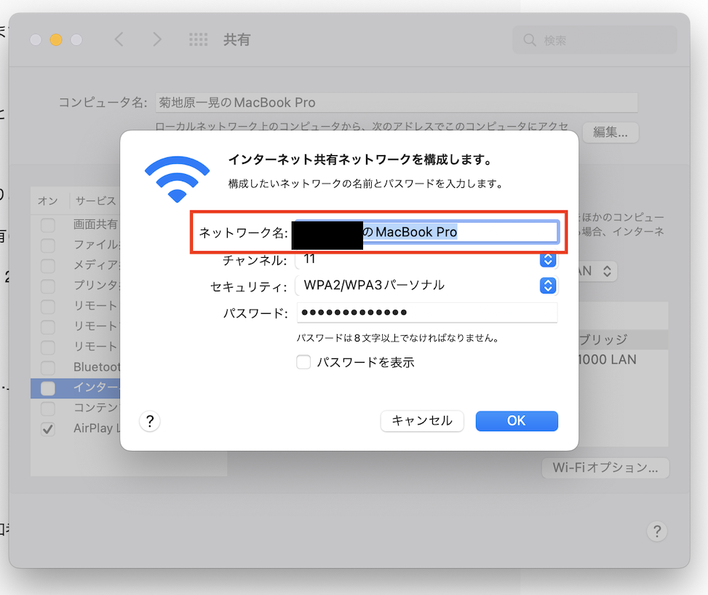Click the search magnifier icon
The image size is (708, 595).
(x=530, y=40)
